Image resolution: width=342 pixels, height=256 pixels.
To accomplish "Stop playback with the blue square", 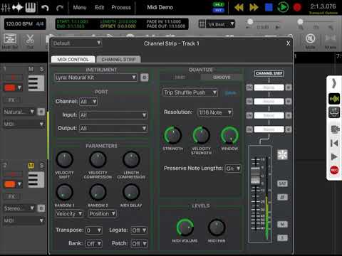I will coord(269,8).
